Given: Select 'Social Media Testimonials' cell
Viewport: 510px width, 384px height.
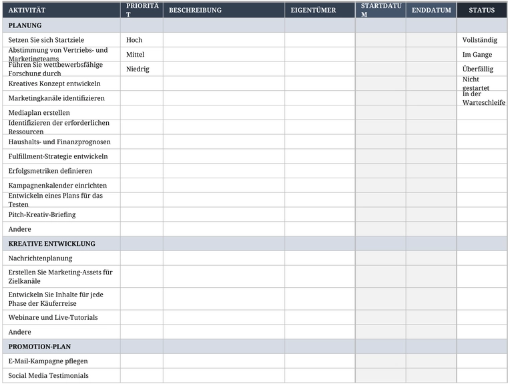Looking at the screenshot, I should coord(61,375).
